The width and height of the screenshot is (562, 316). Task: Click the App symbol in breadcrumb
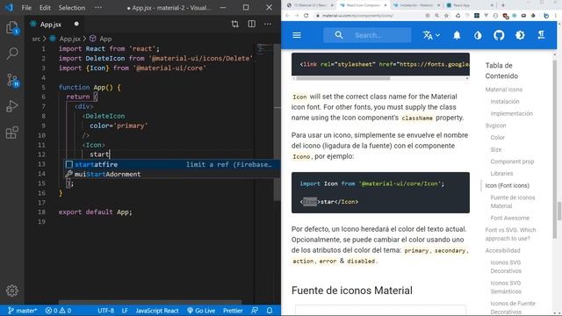coord(105,39)
